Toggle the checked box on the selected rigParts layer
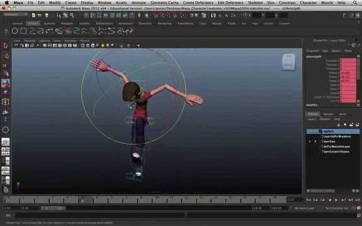Viewport: 362px width, 226px height. (321, 131)
